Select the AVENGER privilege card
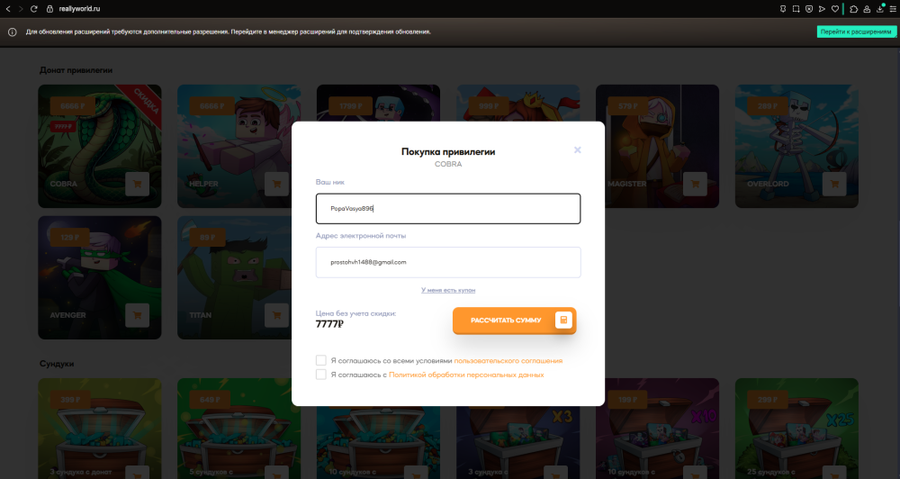This screenshot has width=900, height=479. (100, 277)
